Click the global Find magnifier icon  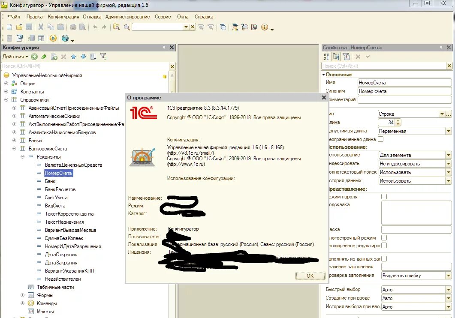tap(127, 27)
